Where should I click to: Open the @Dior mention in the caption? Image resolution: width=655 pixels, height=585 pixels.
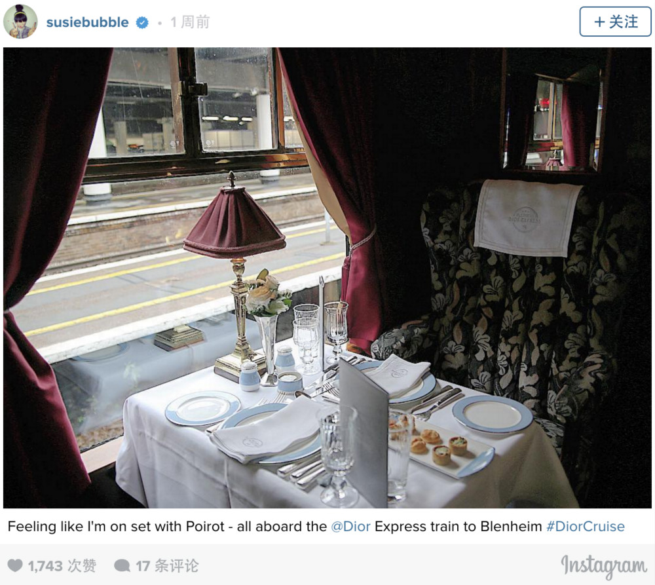(x=350, y=526)
